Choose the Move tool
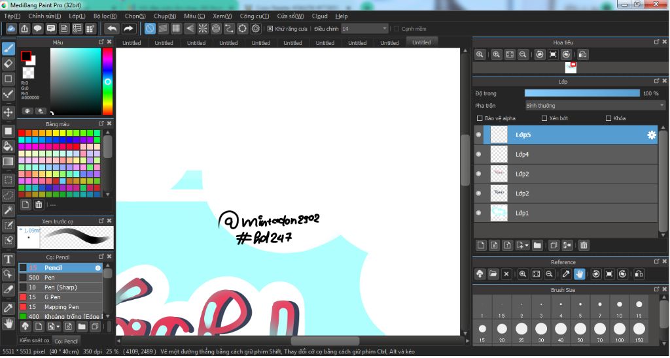The width and height of the screenshot is (670, 358). pos(8,112)
